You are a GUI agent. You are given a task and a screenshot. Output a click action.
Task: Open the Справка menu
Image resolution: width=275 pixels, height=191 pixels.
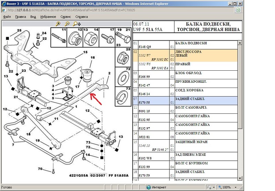(x=81, y=17)
